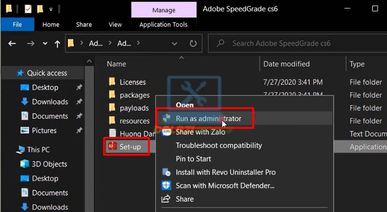387x212 pixels.
Task: Click the Share icon in context menu
Action: click(x=166, y=199)
